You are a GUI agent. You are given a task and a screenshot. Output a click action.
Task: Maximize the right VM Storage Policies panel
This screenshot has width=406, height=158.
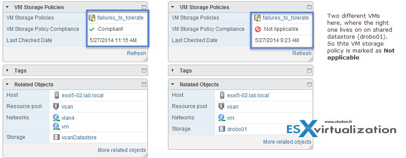click(x=309, y=7)
